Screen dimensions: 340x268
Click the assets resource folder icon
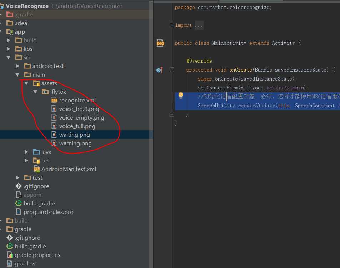pyautogui.click(x=37, y=83)
